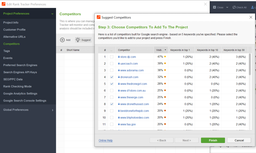Image resolution: width=256 pixels, height=153 pixels.
Task: Uncheck the www.dronethusiast.com checkbox
Action: (x=112, y=104)
